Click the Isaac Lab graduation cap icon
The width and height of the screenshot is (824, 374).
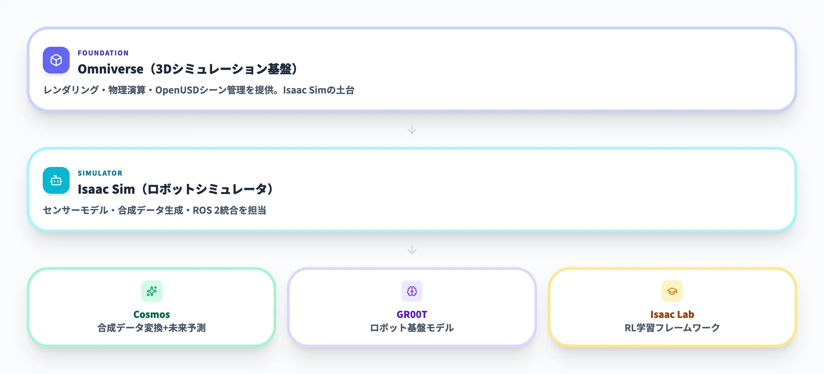tap(672, 291)
